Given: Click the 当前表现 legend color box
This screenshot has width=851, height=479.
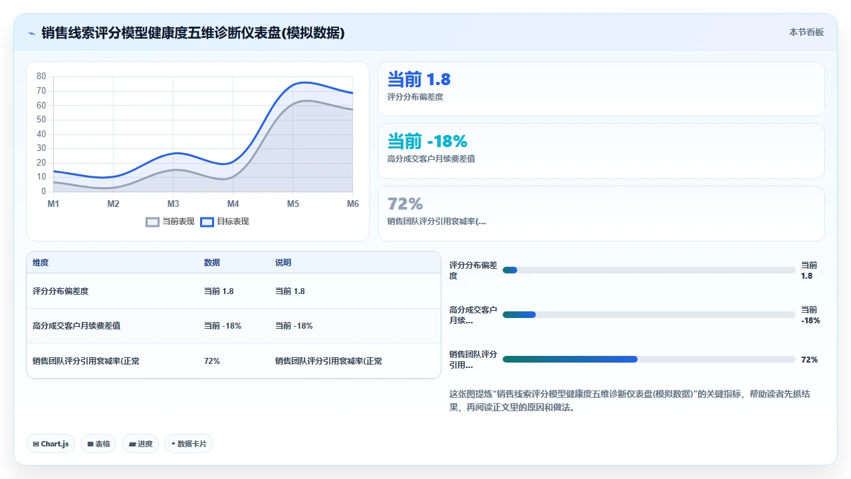Looking at the screenshot, I should (x=153, y=222).
